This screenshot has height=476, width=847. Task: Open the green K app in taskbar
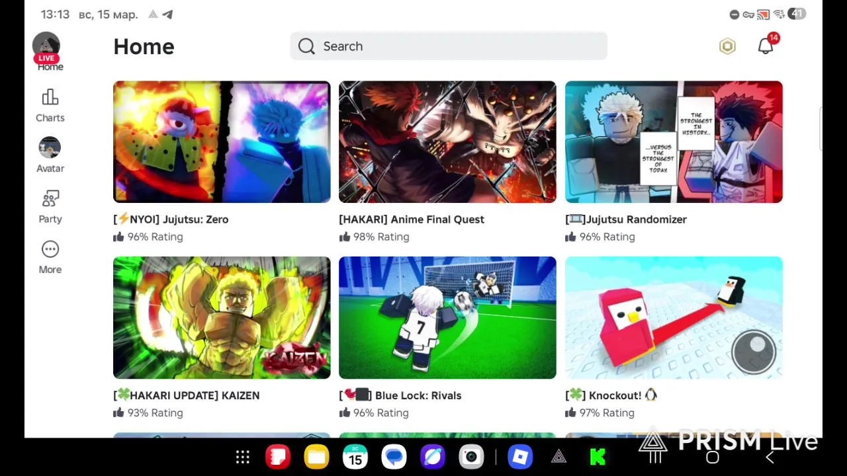(598, 457)
